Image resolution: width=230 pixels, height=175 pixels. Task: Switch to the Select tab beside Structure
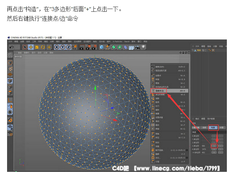pos(204,128)
